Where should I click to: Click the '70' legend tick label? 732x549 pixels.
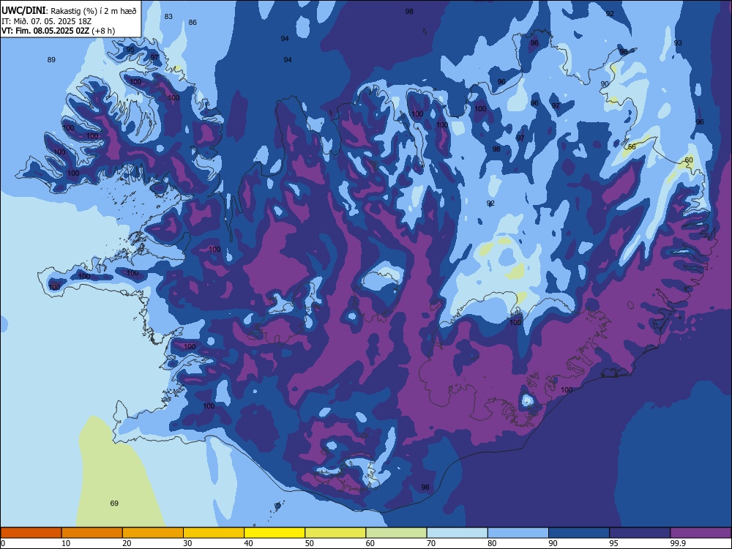point(431,543)
